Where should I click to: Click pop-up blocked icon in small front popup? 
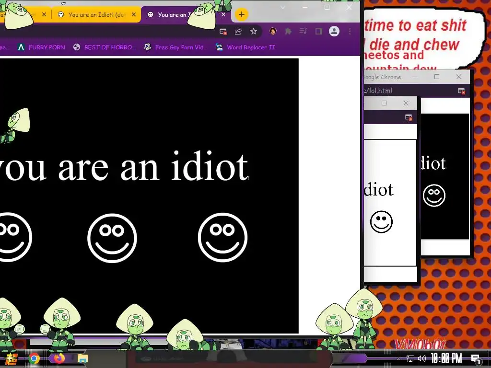tap(409, 117)
